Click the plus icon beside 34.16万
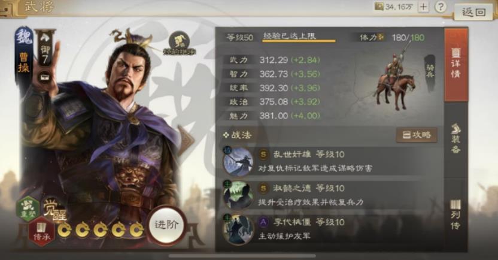The image size is (498, 260). [x=423, y=7]
